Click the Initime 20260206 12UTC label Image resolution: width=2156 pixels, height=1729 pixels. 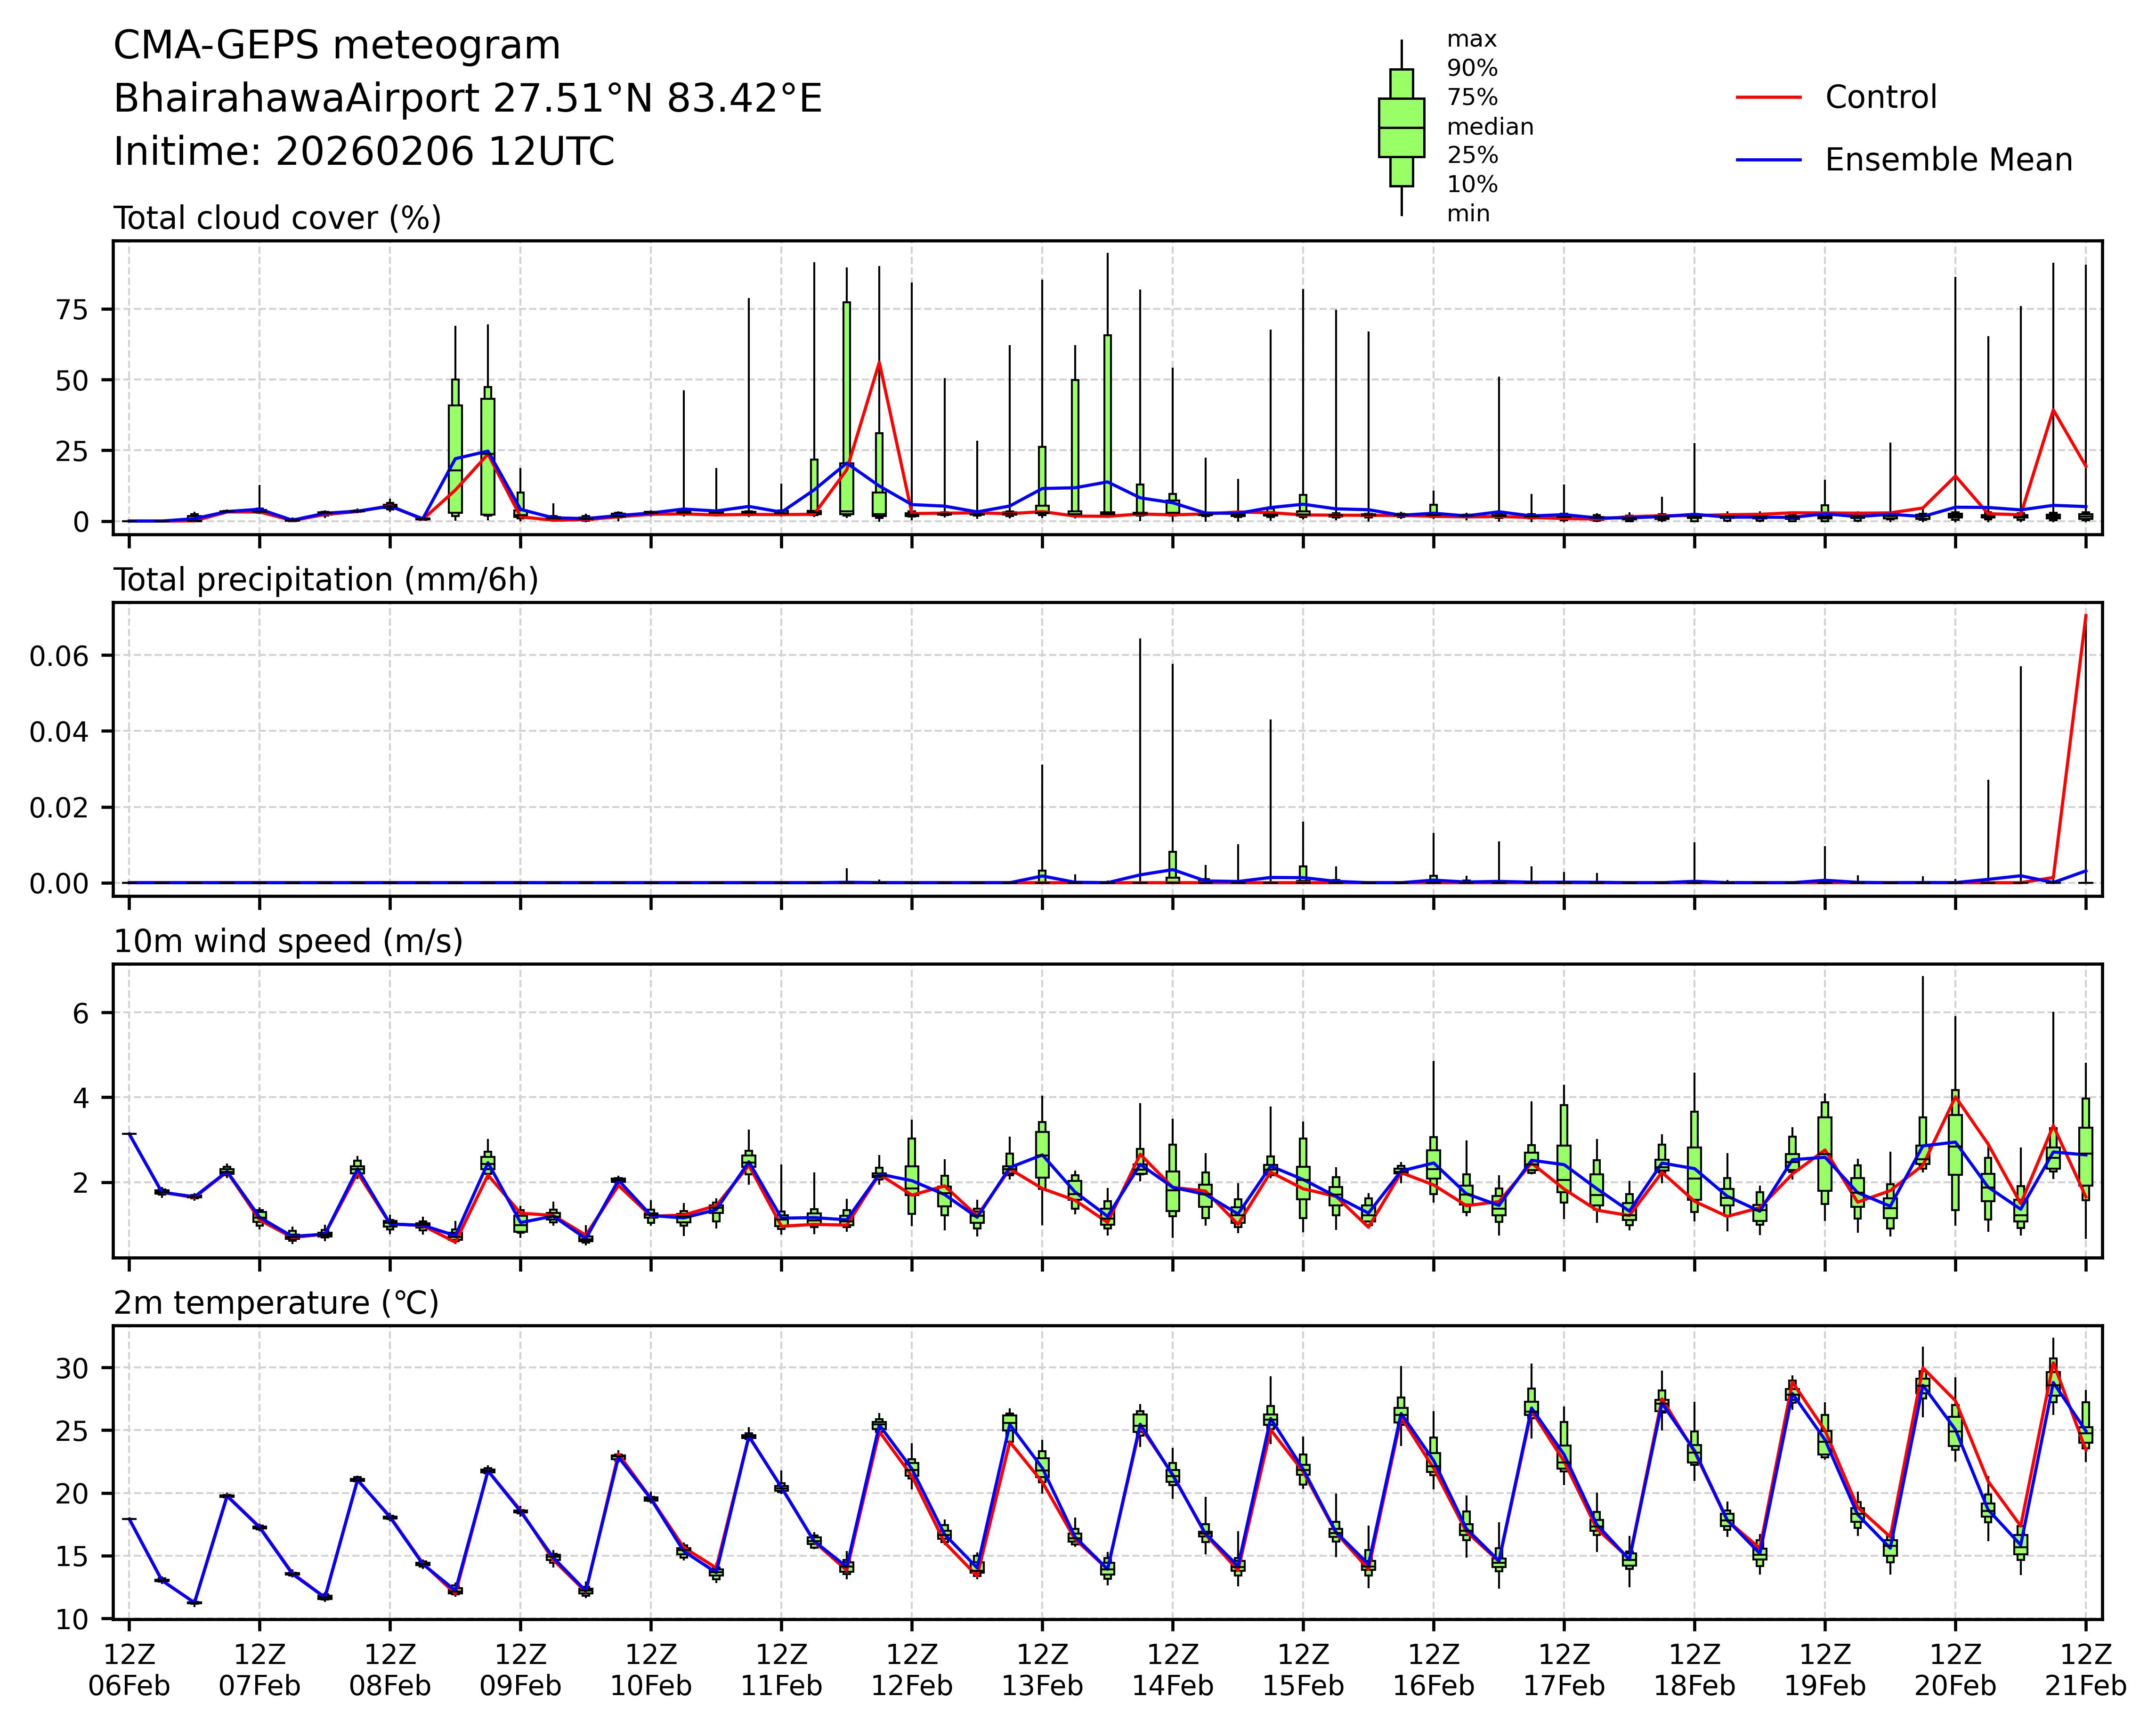364,152
